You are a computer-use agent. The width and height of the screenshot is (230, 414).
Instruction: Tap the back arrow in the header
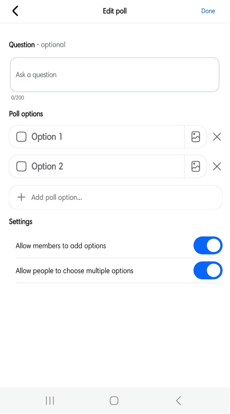tap(15, 11)
